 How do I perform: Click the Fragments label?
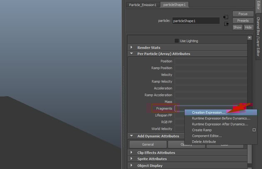(164, 108)
